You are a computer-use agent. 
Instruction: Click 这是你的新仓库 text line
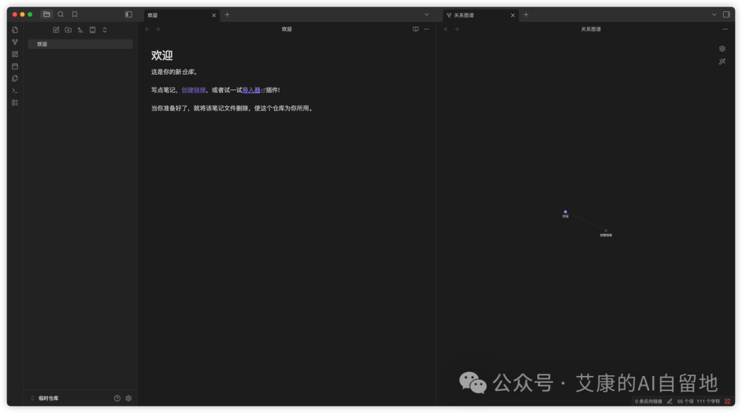click(174, 72)
